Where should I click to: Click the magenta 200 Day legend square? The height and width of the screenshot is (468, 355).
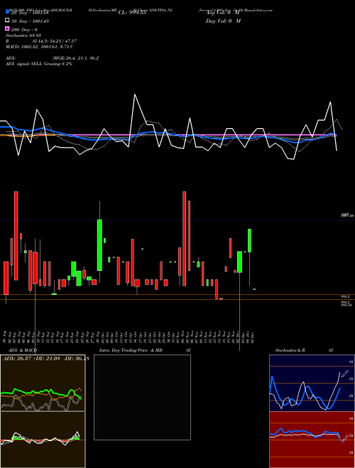click(8, 28)
